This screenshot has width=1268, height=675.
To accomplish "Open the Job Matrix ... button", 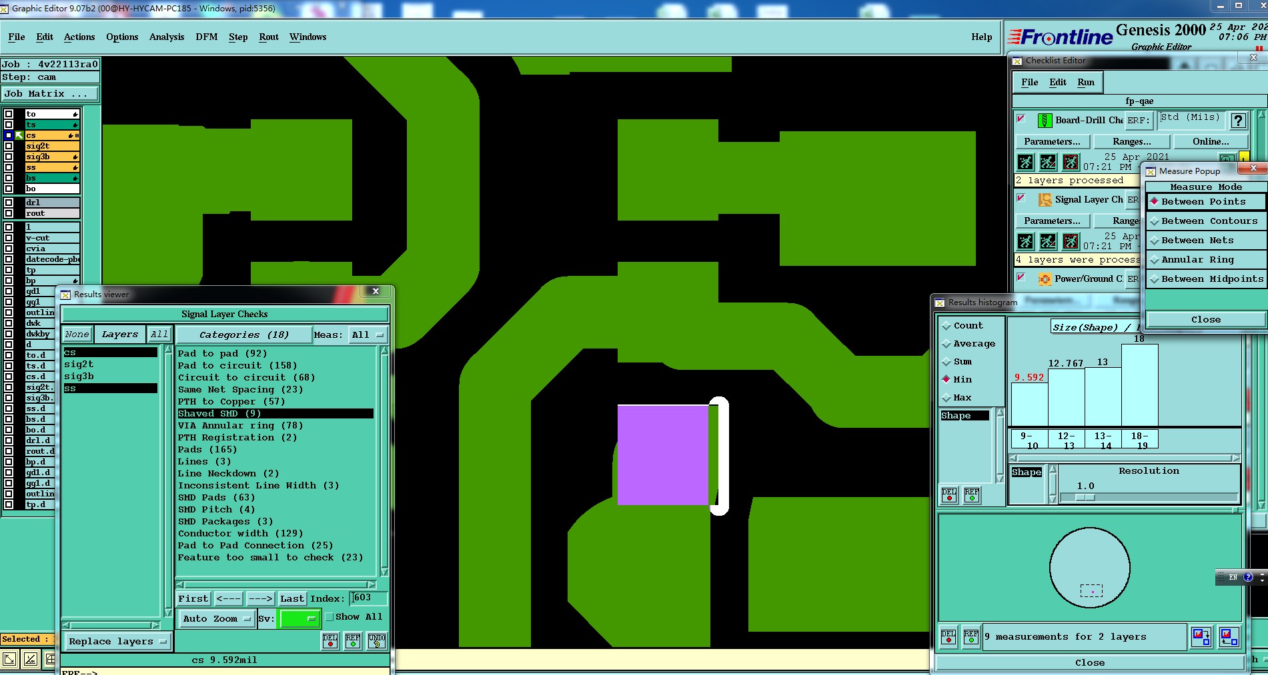I will [50, 94].
